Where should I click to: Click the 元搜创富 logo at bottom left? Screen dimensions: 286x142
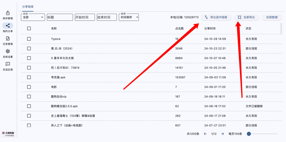tap(8, 134)
